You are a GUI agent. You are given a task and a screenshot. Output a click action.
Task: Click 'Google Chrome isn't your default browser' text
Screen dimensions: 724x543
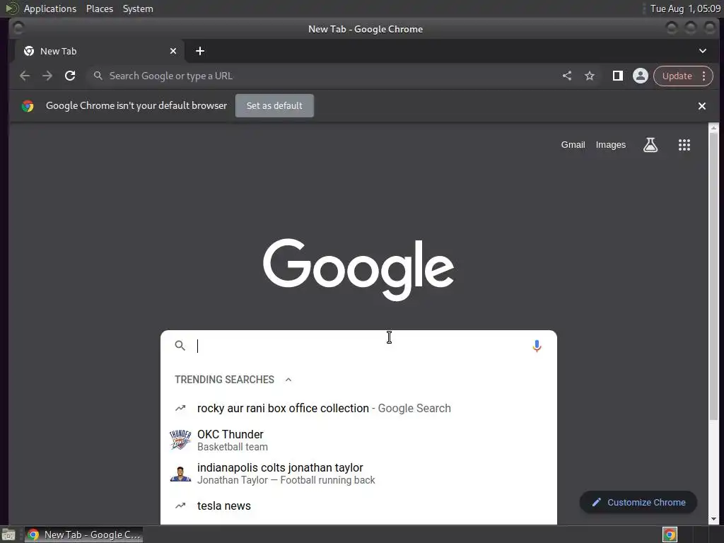tap(136, 106)
